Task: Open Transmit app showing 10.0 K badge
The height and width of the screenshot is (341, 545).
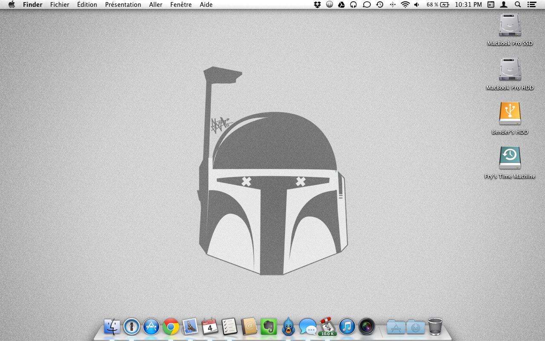Action: tap(327, 326)
